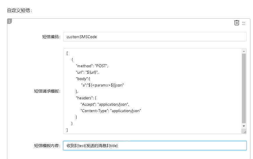Place cursor on the "method": "POST" line
The width and height of the screenshot is (253, 159).
click(x=92, y=66)
